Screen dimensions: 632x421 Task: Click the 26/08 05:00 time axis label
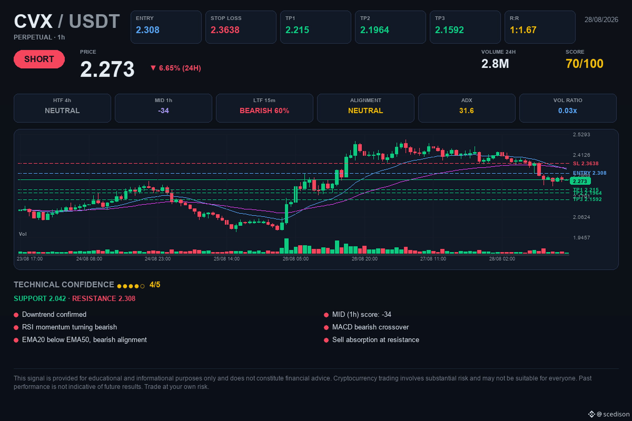[x=295, y=259]
